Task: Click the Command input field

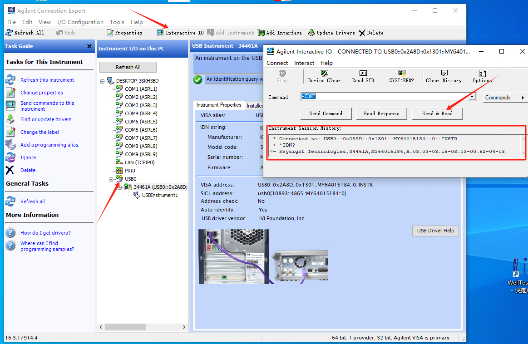Action: pos(385,97)
